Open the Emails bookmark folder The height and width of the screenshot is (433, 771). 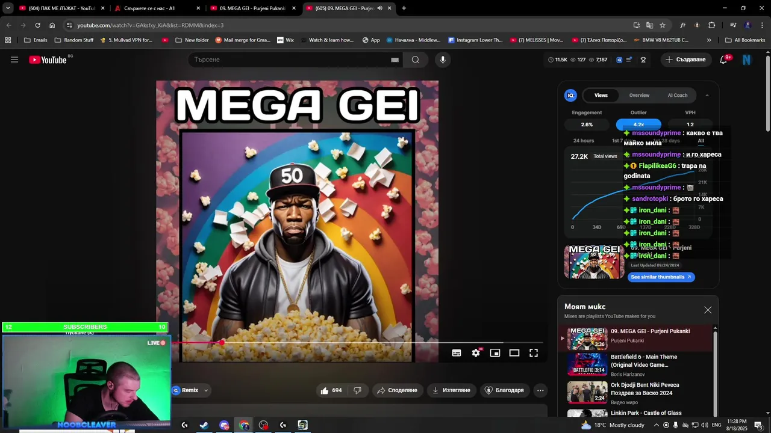[x=35, y=40]
